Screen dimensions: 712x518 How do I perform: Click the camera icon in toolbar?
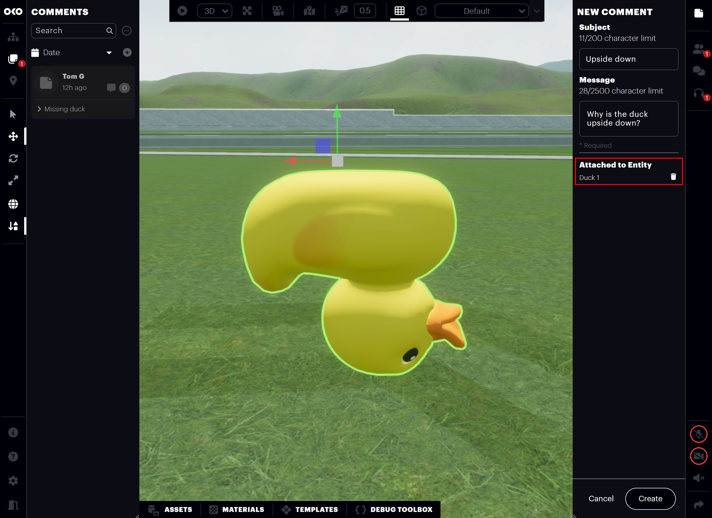coord(278,11)
